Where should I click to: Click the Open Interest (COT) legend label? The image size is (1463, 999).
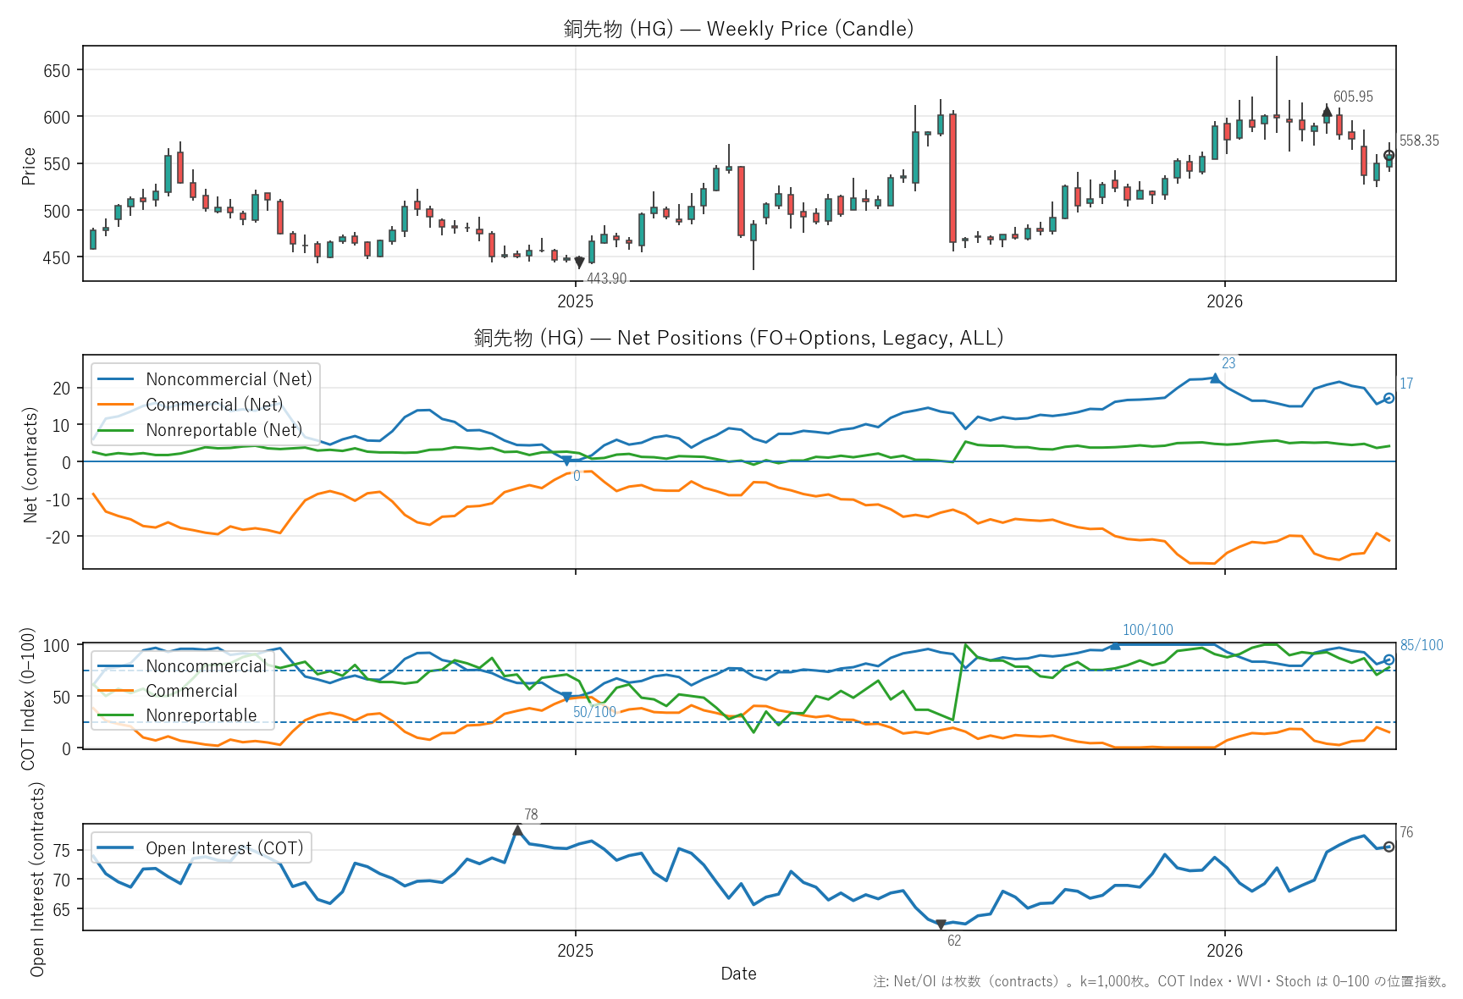(x=224, y=848)
